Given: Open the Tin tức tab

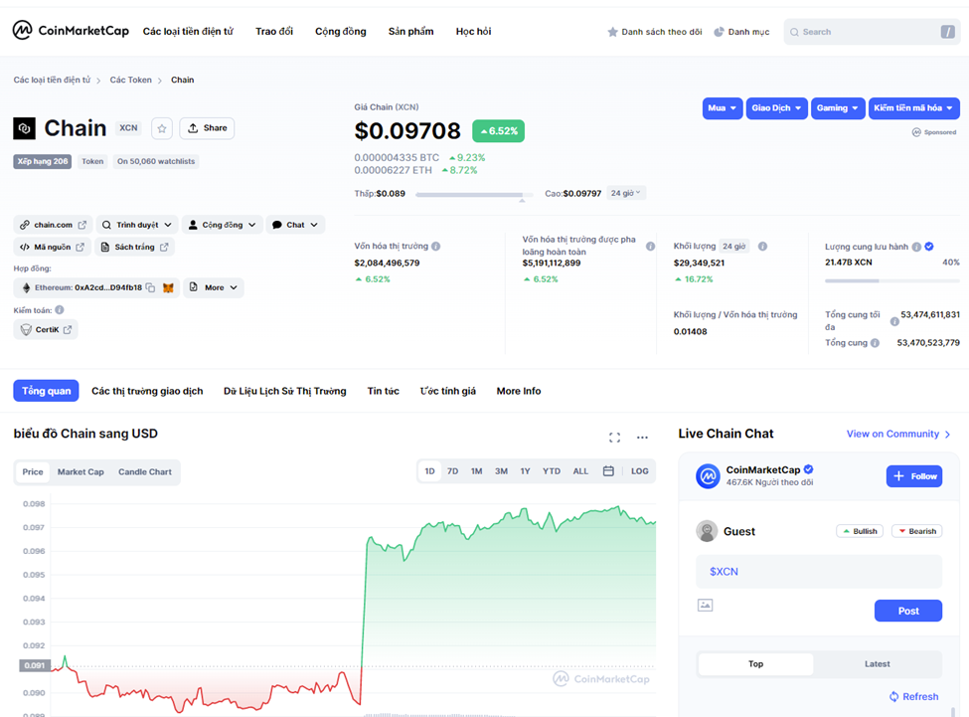Looking at the screenshot, I should (x=384, y=391).
